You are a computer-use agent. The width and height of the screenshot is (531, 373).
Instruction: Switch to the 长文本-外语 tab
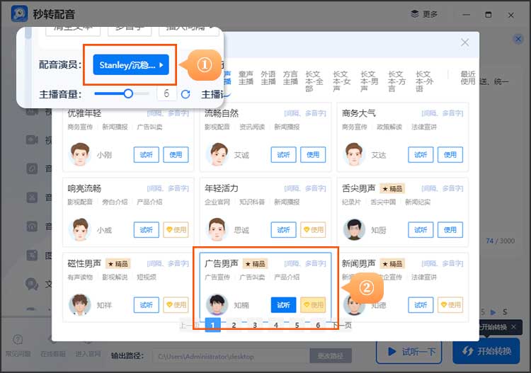[424, 81]
